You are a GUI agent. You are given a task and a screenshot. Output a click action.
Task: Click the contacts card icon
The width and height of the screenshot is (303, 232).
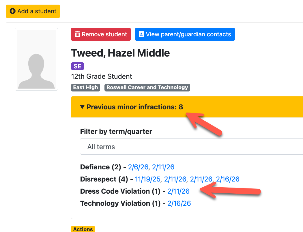(141, 34)
